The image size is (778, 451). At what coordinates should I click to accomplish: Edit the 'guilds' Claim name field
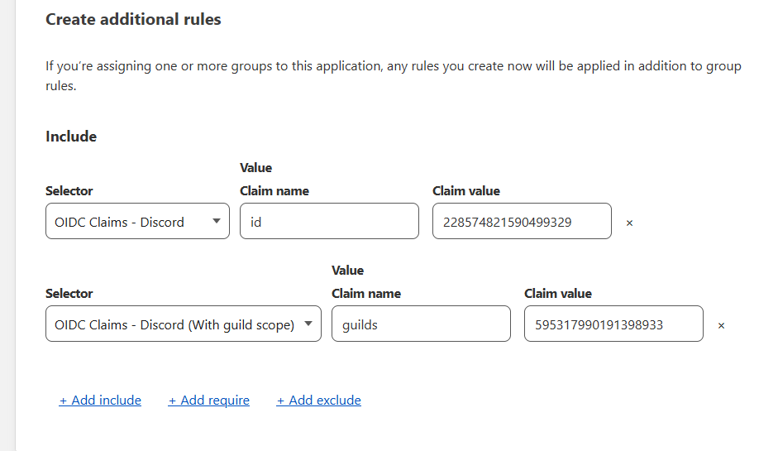pyautogui.click(x=421, y=324)
